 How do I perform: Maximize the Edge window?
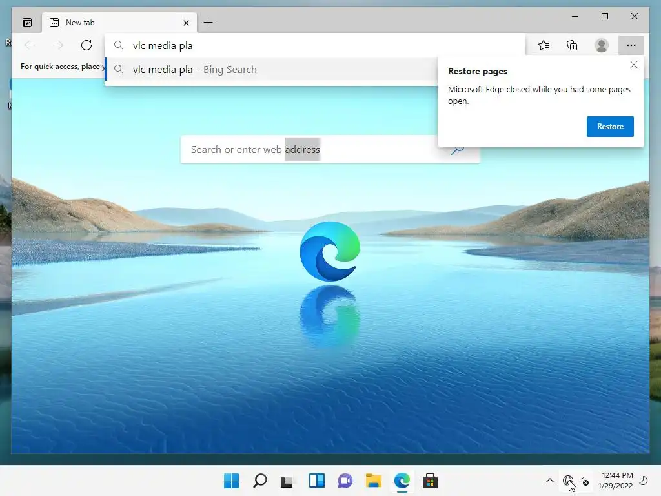(604, 16)
